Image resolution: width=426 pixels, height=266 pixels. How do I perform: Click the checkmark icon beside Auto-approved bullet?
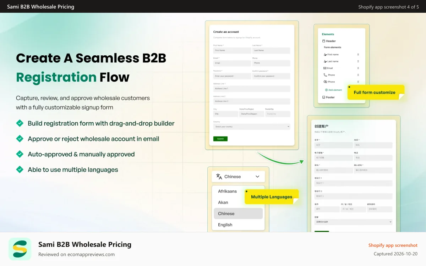tap(20, 154)
